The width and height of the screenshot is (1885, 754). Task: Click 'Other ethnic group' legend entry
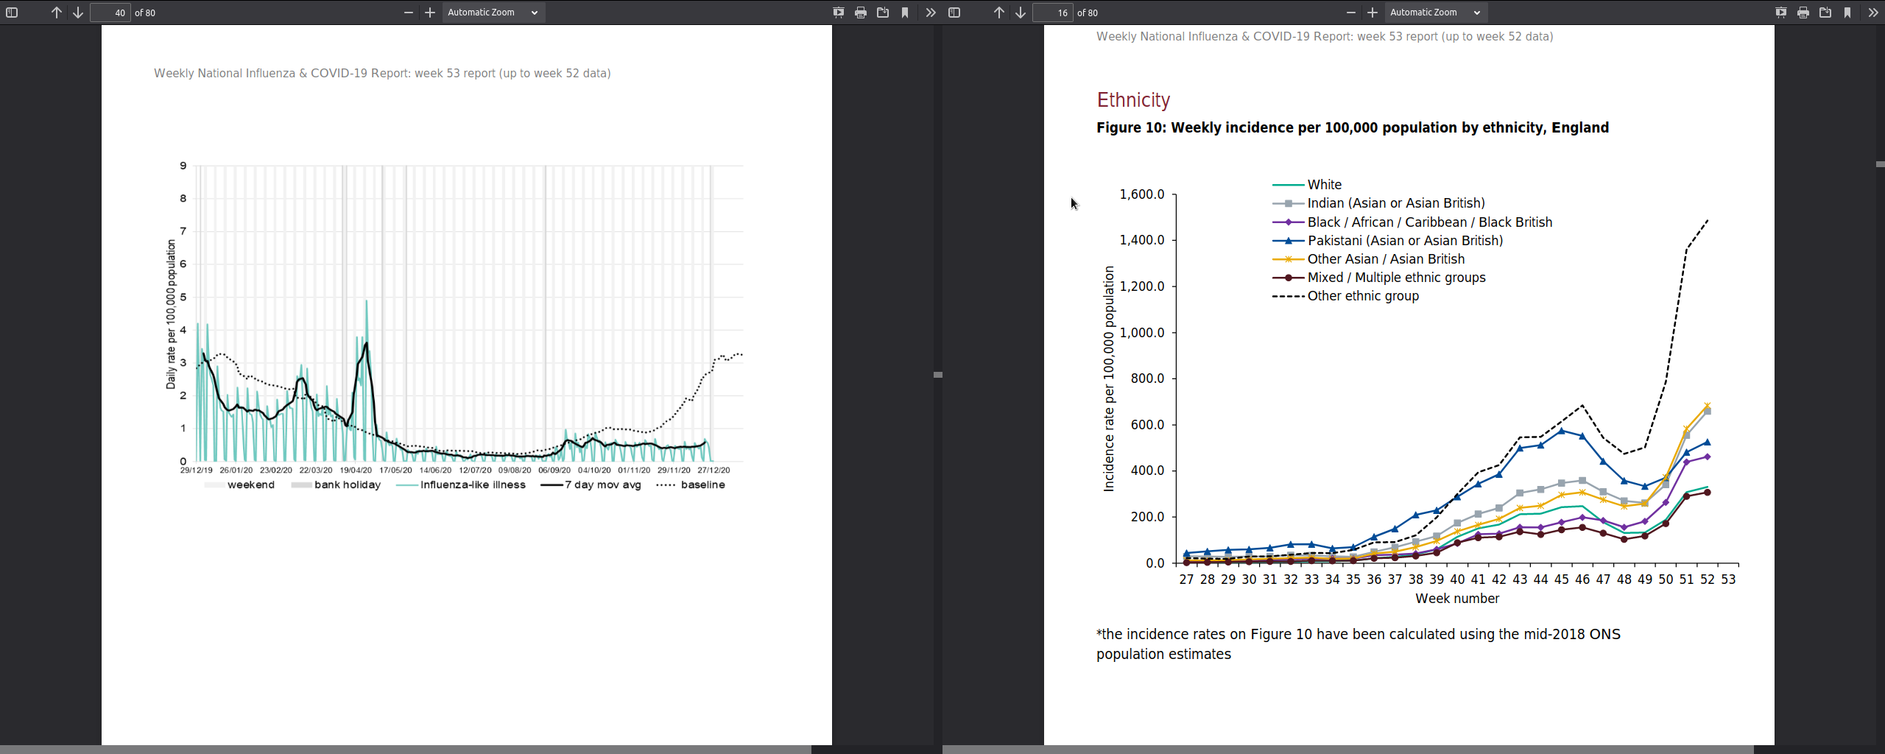[1346, 296]
